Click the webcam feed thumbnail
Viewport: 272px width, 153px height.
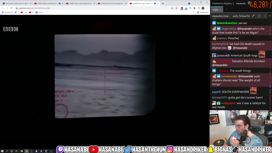tap(241, 128)
